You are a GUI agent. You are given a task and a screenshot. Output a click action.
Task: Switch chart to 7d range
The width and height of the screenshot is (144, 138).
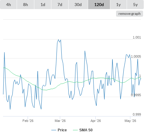[60, 5]
